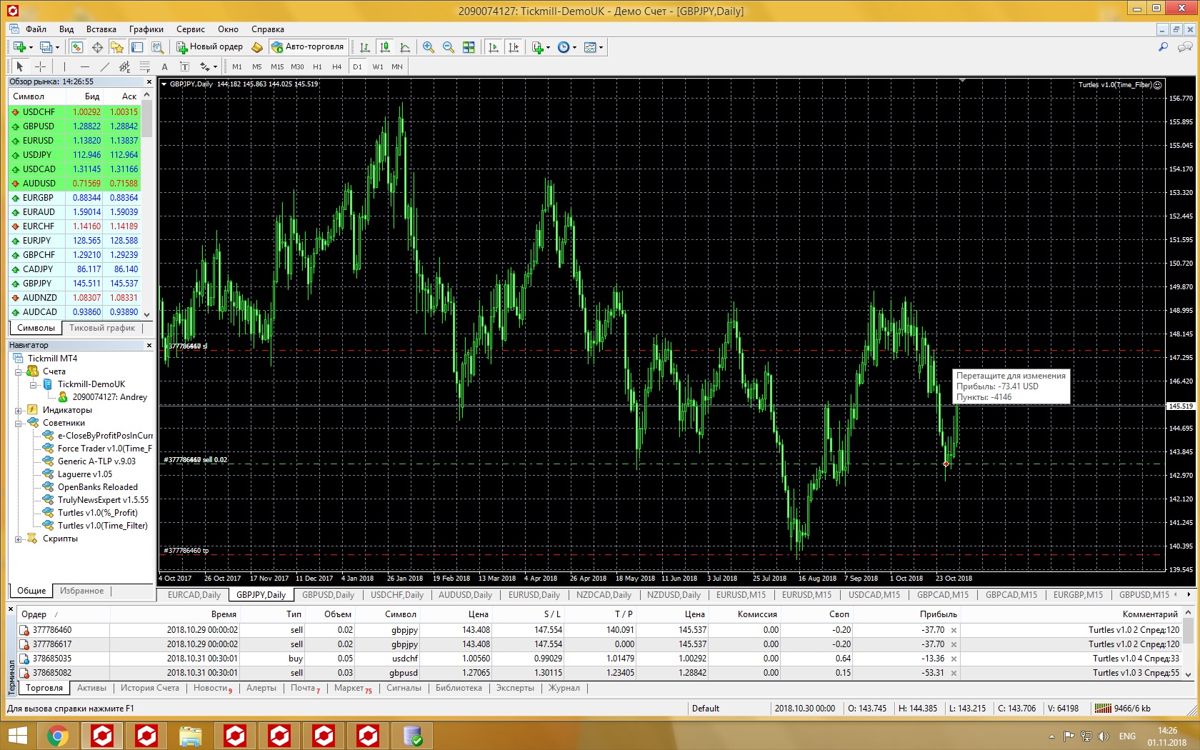Select GBPJPY row in Market Watch

pos(74,284)
